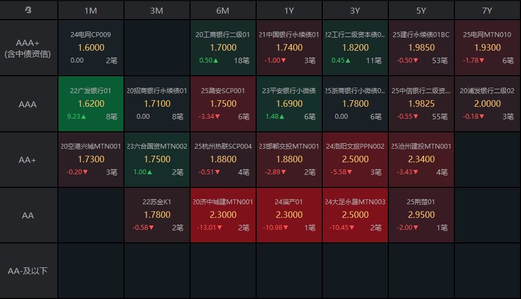Click the logo icon in the top-left corner
Image resolution: width=521 pixels, height=299 pixels.
tap(28, 10)
